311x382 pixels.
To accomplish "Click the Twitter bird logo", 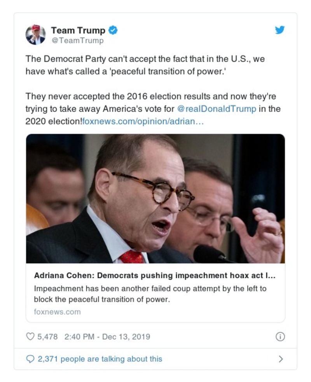I will pyautogui.click(x=280, y=30).
